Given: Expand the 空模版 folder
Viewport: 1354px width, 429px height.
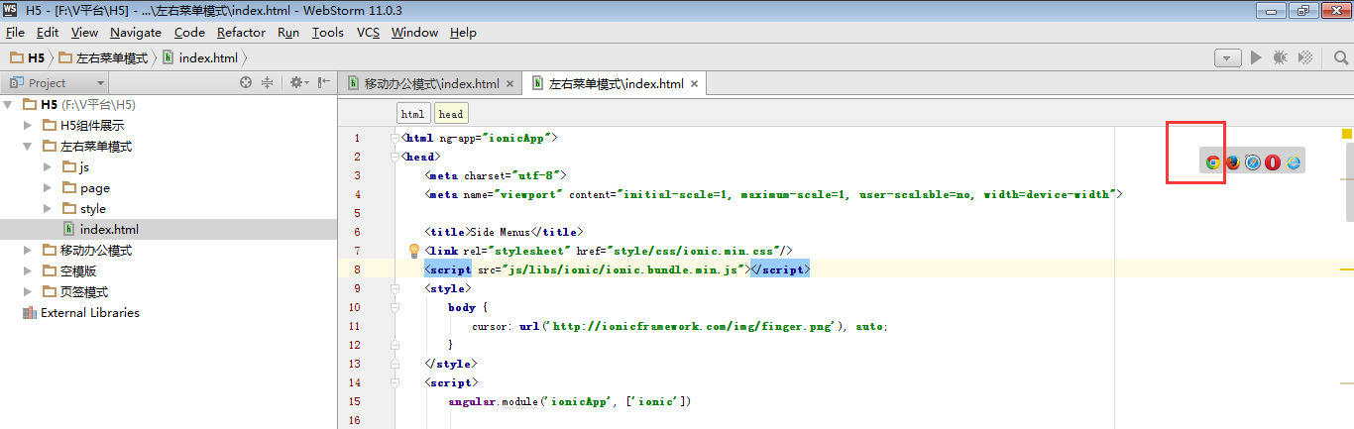Looking at the screenshot, I should pyautogui.click(x=28, y=270).
